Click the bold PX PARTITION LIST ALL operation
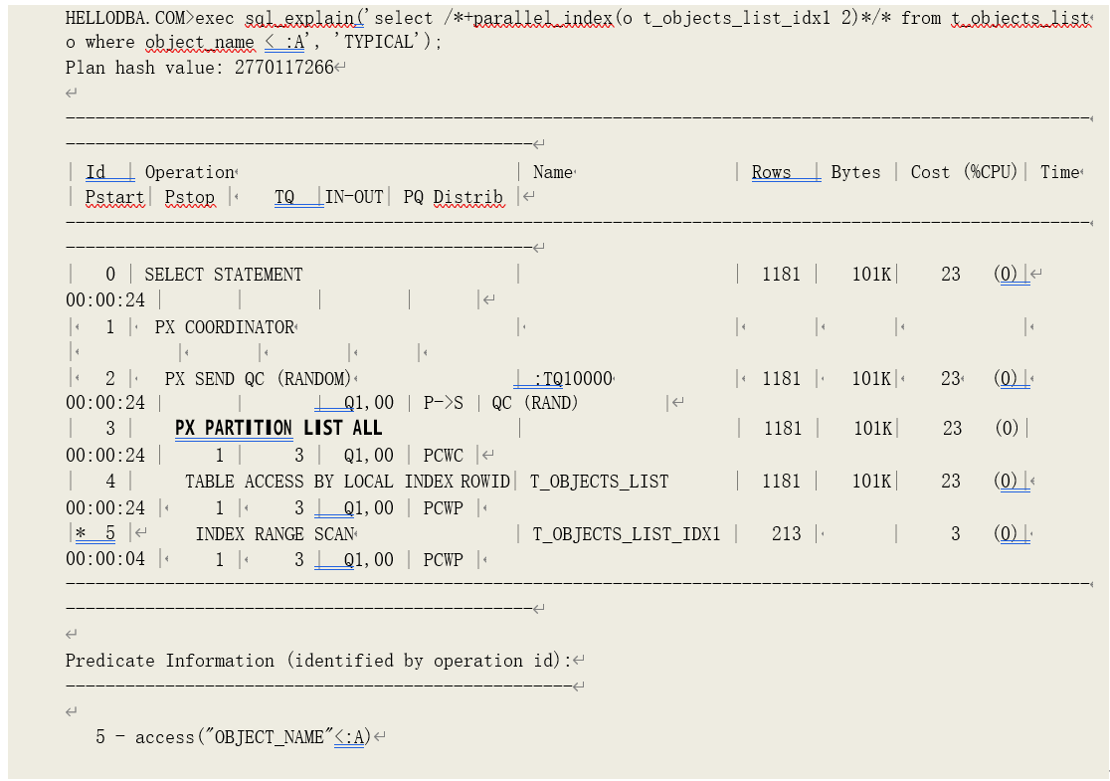The image size is (1110, 781). click(278, 428)
